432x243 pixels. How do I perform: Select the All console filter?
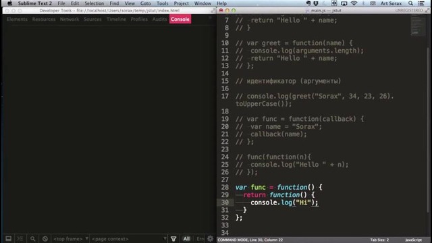(x=186, y=238)
